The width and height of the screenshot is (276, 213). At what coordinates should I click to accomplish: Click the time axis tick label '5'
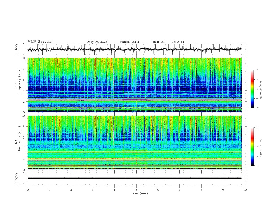click(x=136, y=190)
